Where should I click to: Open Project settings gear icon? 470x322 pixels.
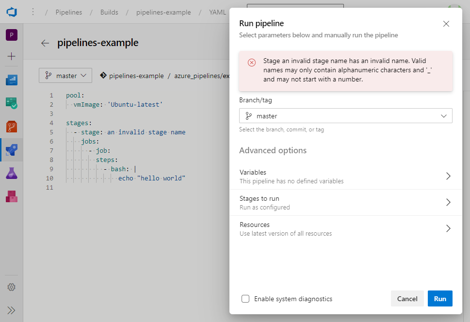click(11, 287)
